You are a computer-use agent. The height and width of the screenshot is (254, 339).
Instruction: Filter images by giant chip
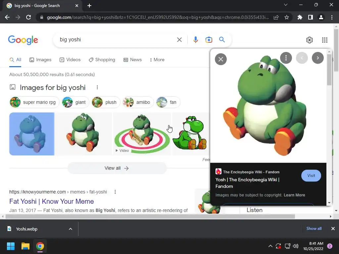click(75, 103)
